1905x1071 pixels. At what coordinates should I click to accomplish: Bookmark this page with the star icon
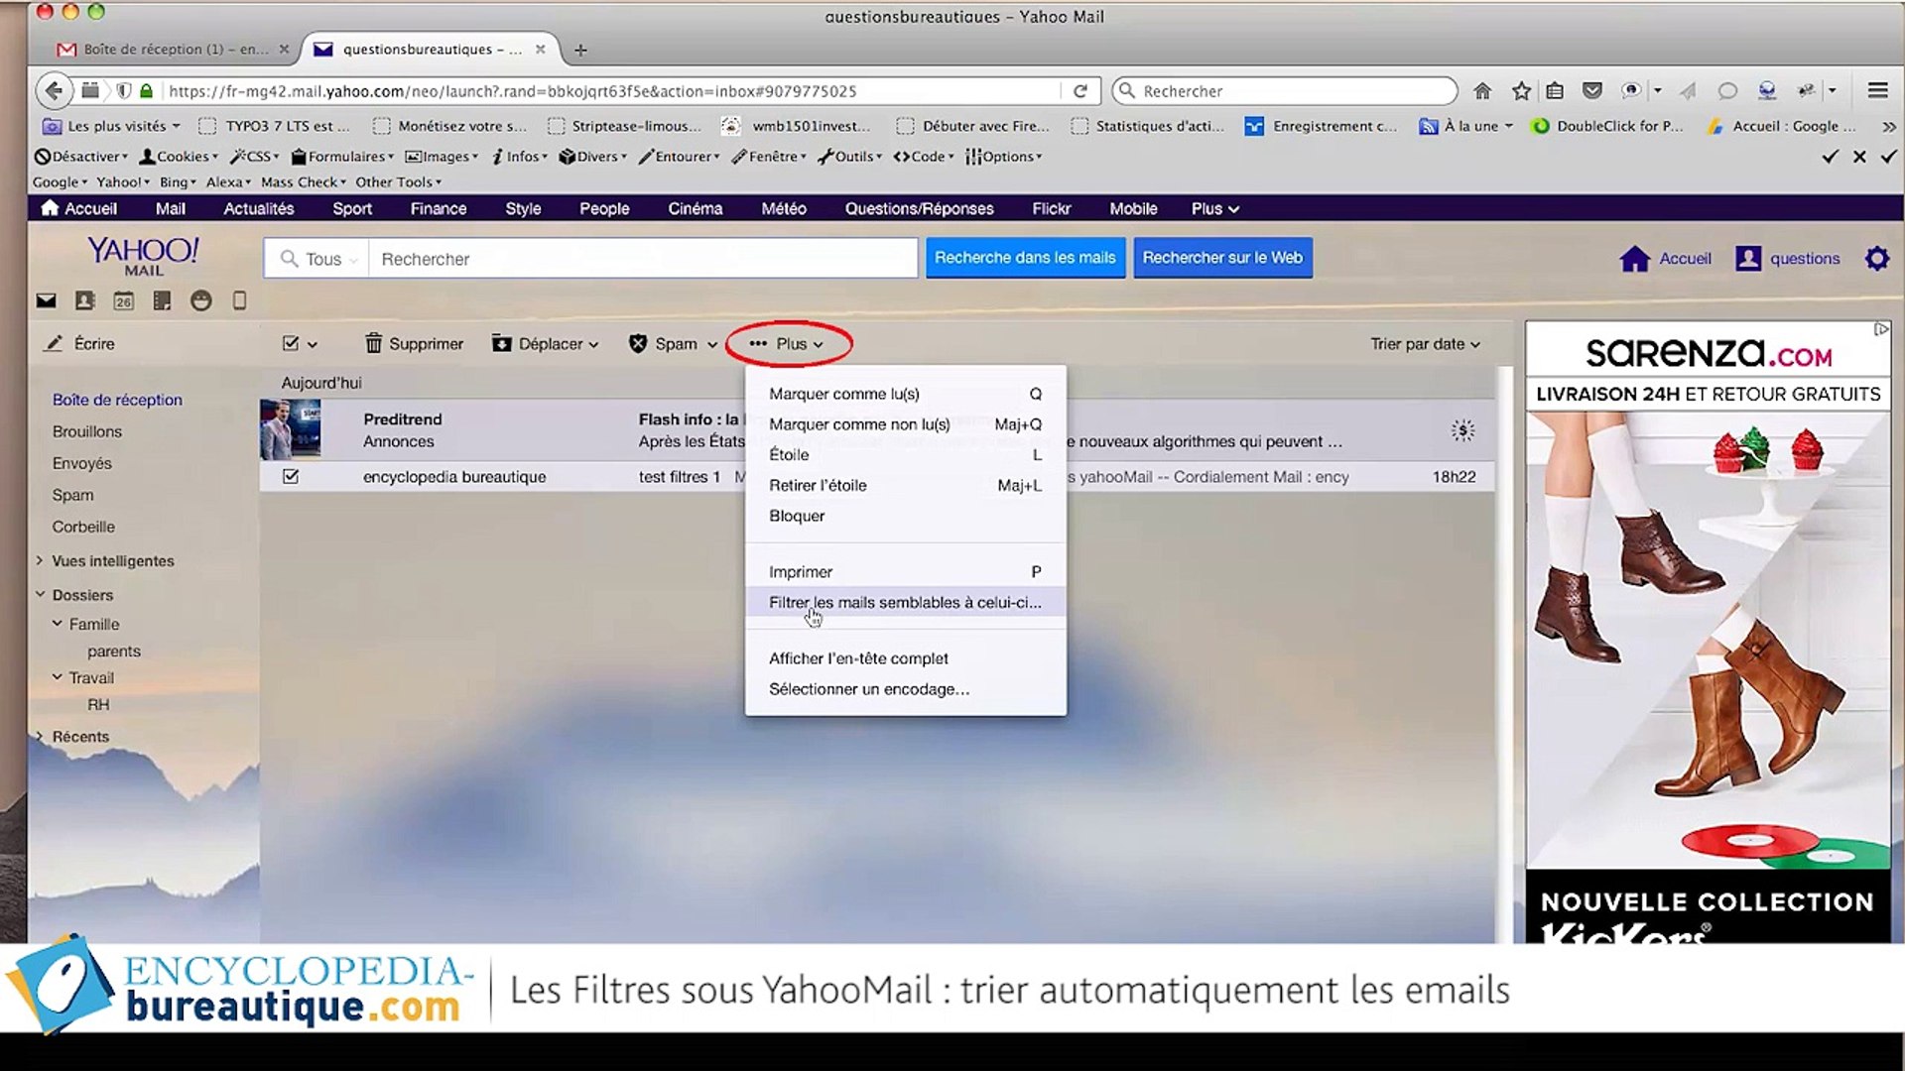point(1521,91)
